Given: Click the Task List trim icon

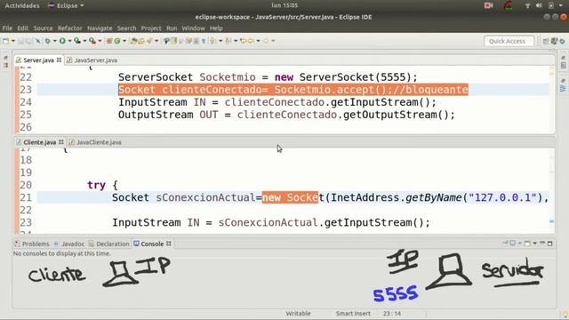Looking at the screenshot, I should point(563,65).
